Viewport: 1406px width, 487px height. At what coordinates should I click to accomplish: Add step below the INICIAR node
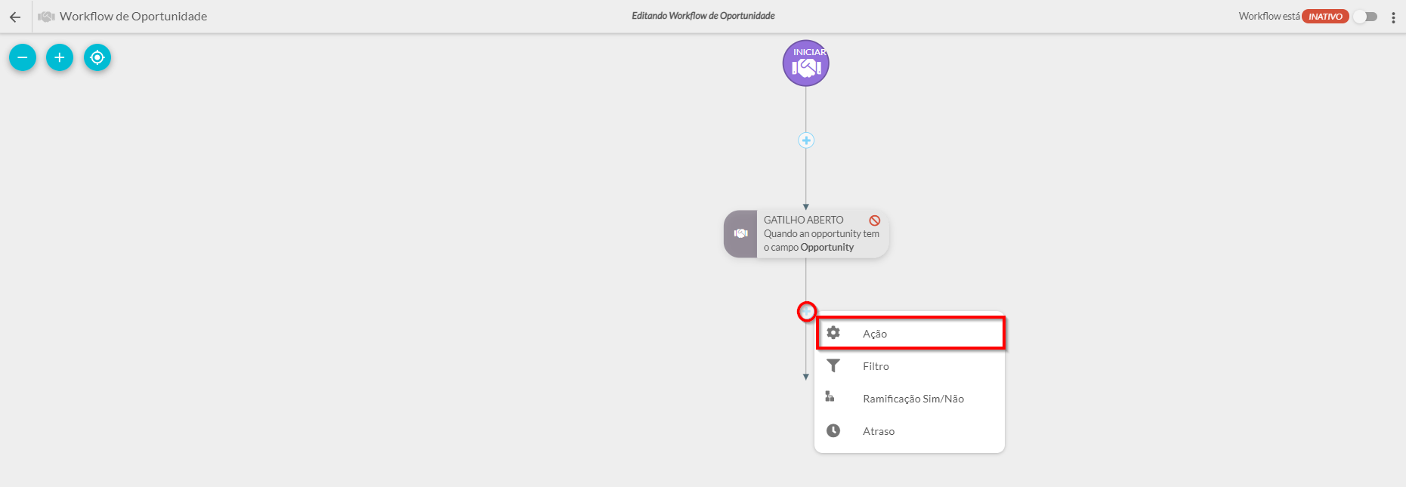(x=806, y=140)
